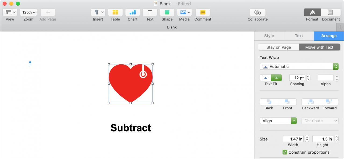Click the blue anchor marker on page
Image resolution: width=344 pixels, height=159 pixels.
[30, 64]
